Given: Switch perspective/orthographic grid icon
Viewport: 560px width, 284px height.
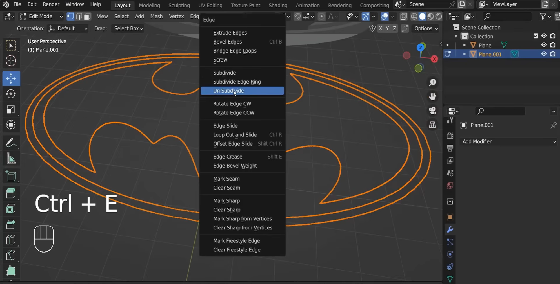Looking at the screenshot, I should pyautogui.click(x=432, y=125).
